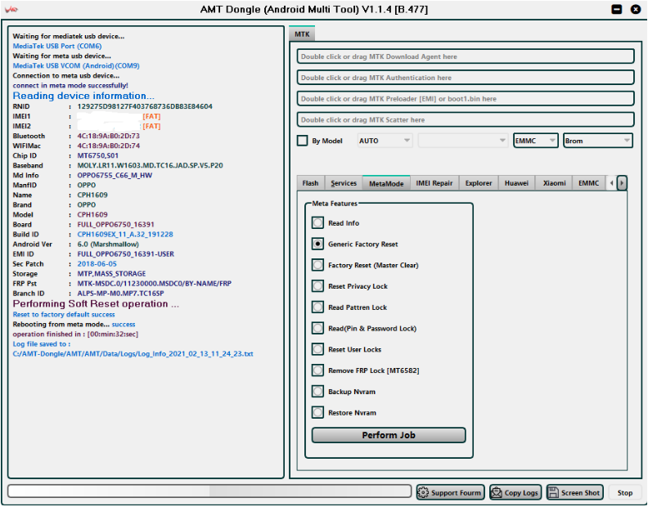The image size is (648, 507).
Task: Click the Copy Logs button
Action: click(515, 492)
